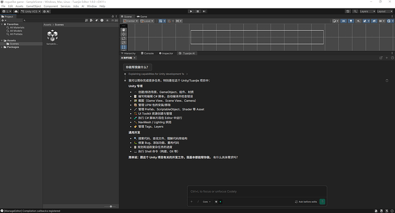
Task: Click the Codely chat input field
Action: (257, 191)
